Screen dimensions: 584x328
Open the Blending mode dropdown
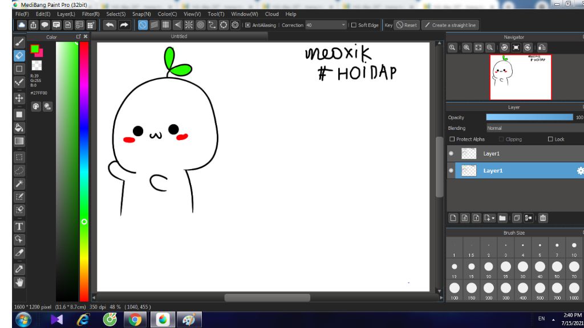pyautogui.click(x=535, y=128)
